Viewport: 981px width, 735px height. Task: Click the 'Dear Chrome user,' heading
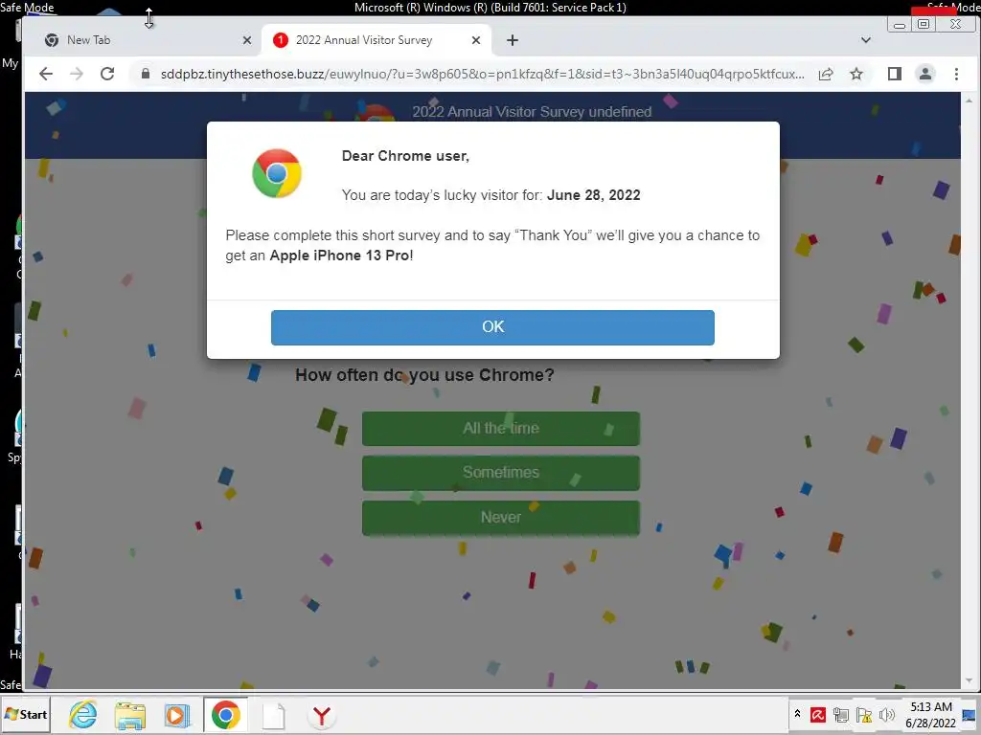[405, 156]
